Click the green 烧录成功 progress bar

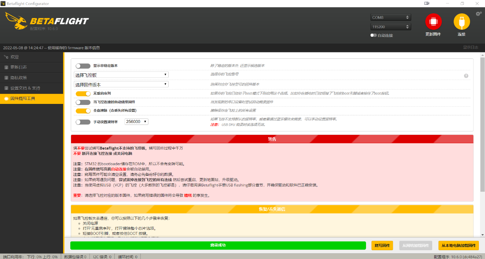[218, 245]
